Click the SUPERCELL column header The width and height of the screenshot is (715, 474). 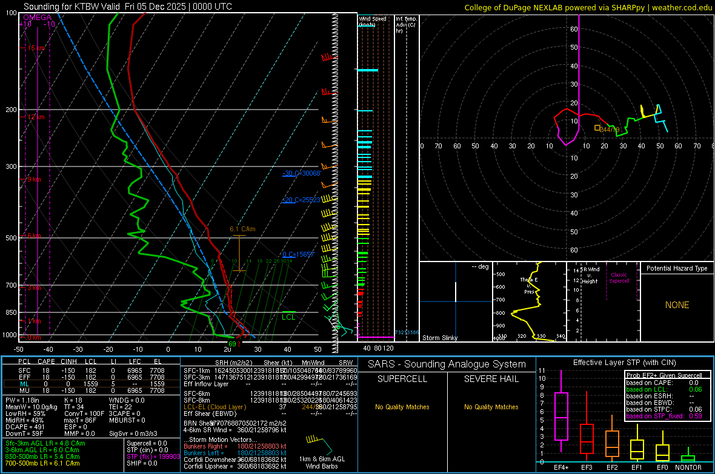coord(402,379)
